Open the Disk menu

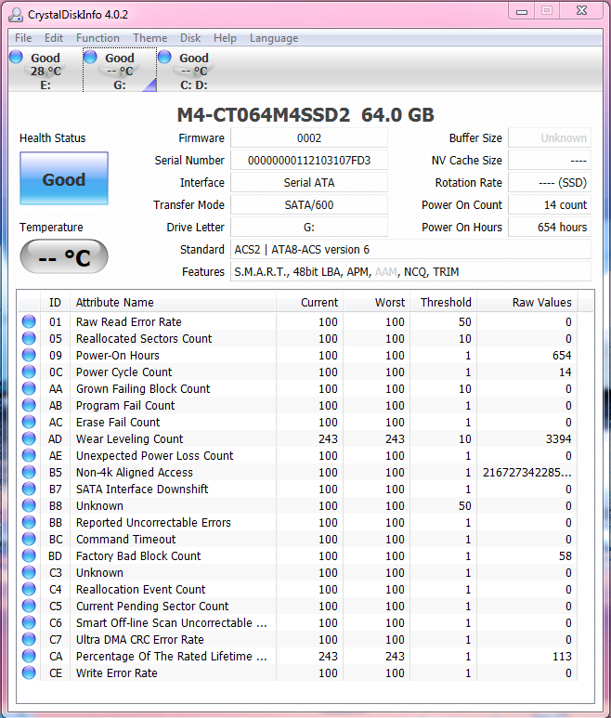click(x=190, y=38)
